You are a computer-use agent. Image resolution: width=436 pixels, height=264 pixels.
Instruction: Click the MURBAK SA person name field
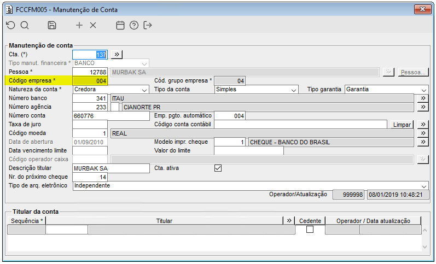click(x=245, y=72)
